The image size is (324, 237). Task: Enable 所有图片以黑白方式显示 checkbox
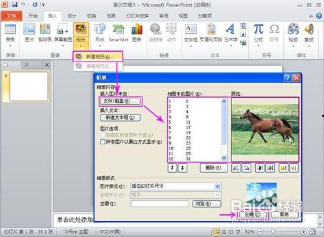pos(103,142)
